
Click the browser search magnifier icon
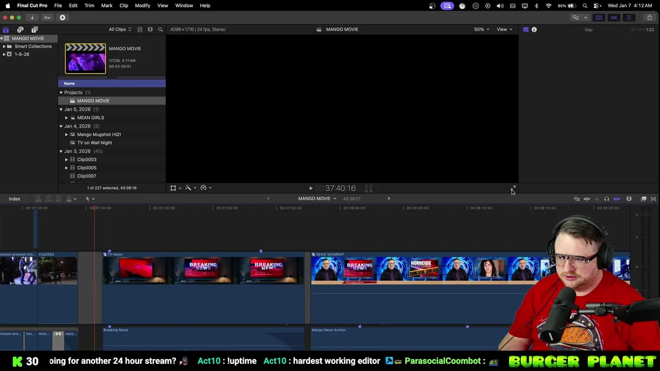click(x=160, y=29)
